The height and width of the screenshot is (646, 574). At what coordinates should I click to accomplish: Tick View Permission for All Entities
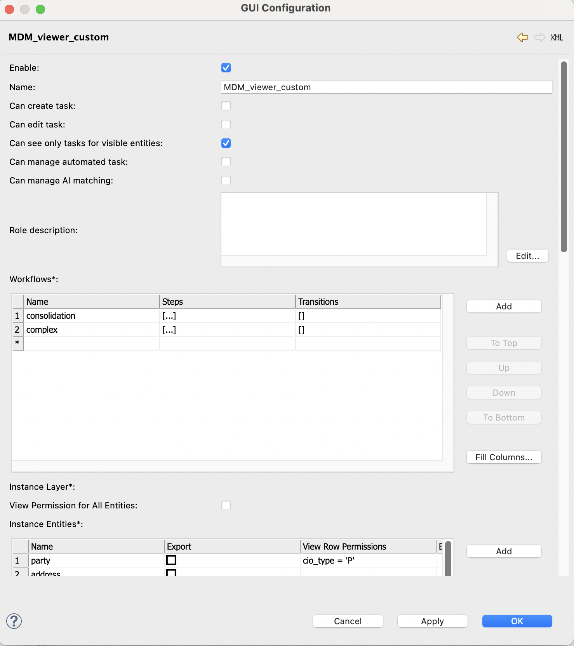(226, 505)
